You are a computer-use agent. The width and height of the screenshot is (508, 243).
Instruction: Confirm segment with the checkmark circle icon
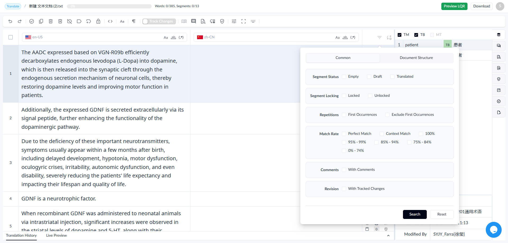click(x=31, y=21)
